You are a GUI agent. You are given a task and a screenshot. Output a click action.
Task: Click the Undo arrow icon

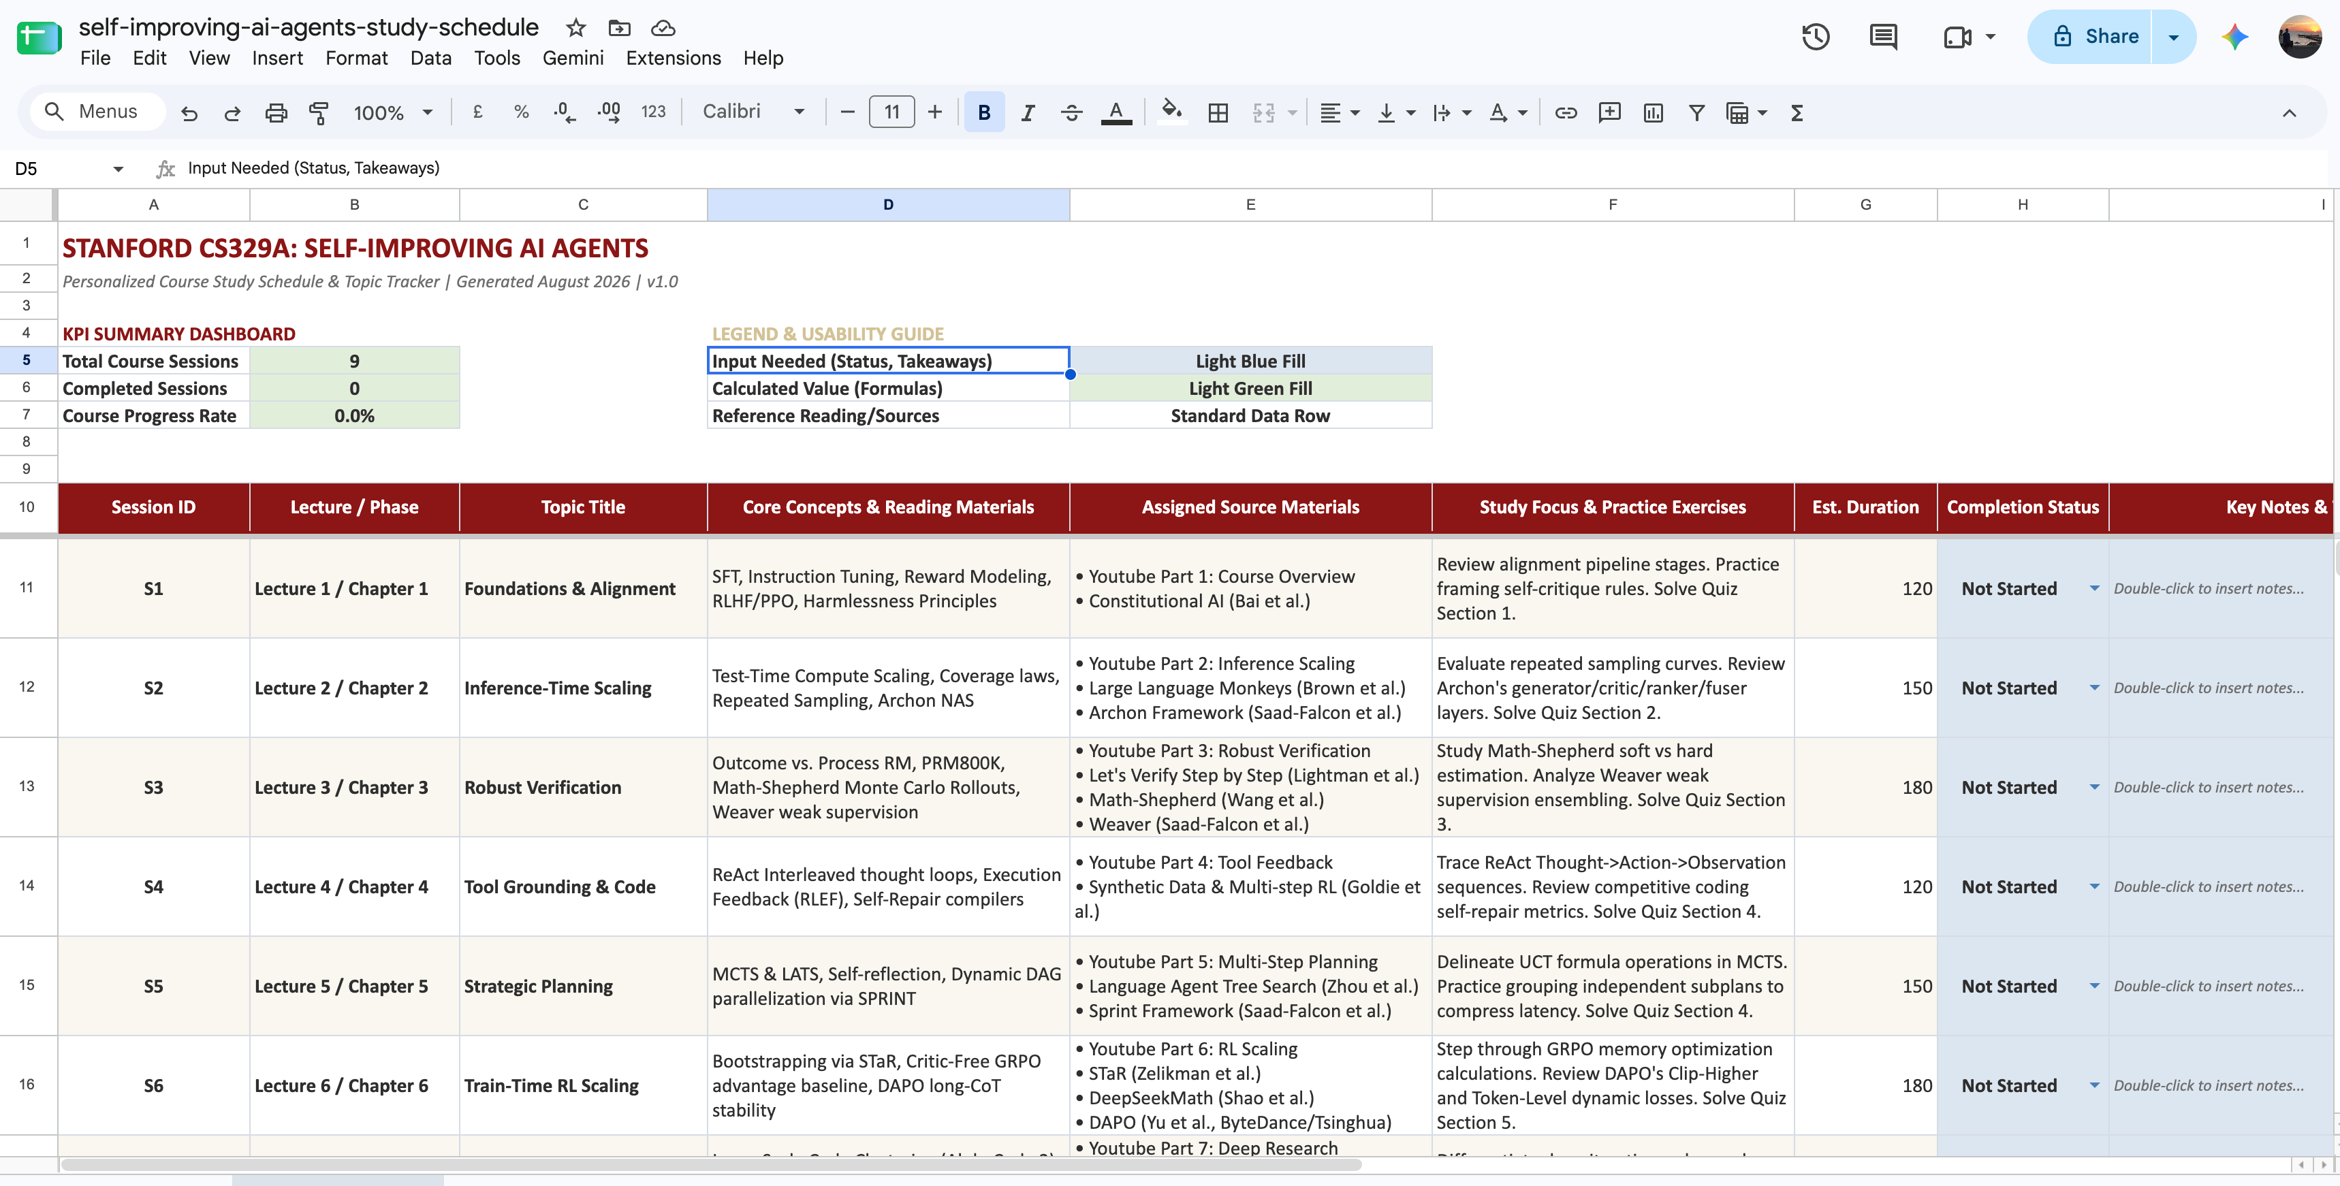(189, 112)
